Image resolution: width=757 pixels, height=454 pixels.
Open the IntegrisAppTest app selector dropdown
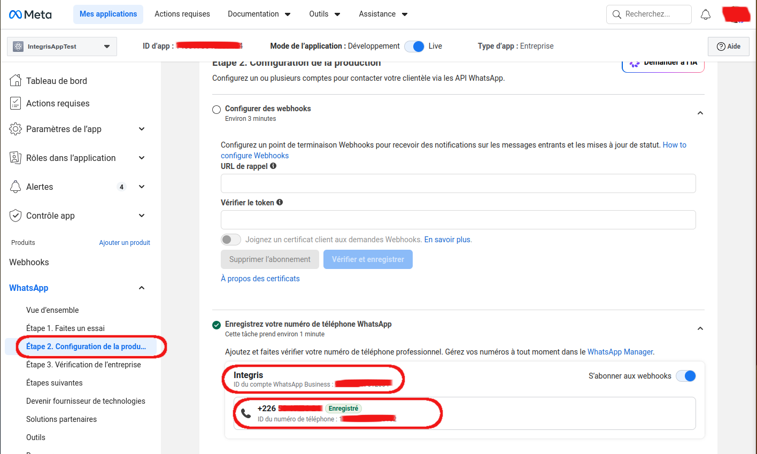(62, 47)
